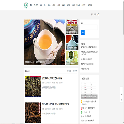The image size is (124, 124).
Task: Open the second navigation menu item
Action: (36, 5)
